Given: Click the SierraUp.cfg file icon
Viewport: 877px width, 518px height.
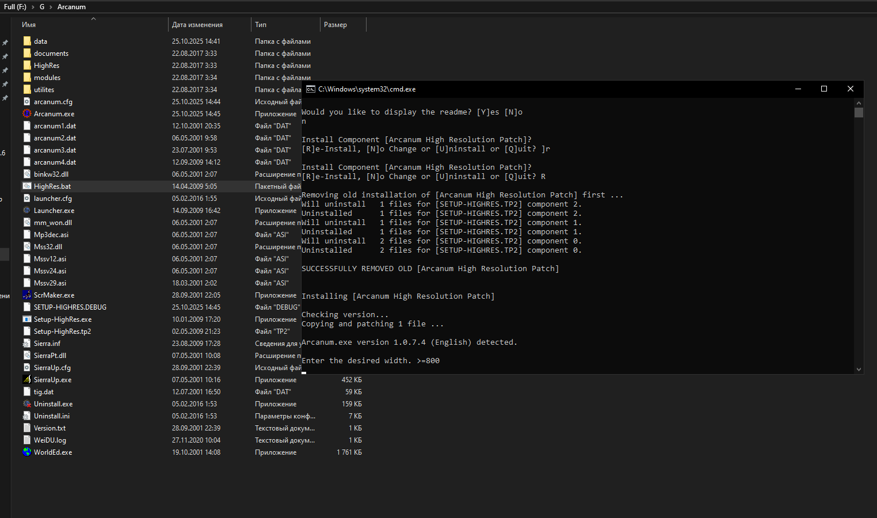Looking at the screenshot, I should point(27,368).
